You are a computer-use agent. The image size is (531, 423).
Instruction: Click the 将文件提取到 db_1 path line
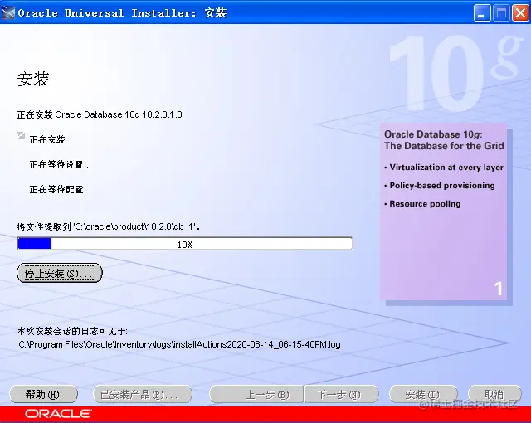click(x=109, y=226)
